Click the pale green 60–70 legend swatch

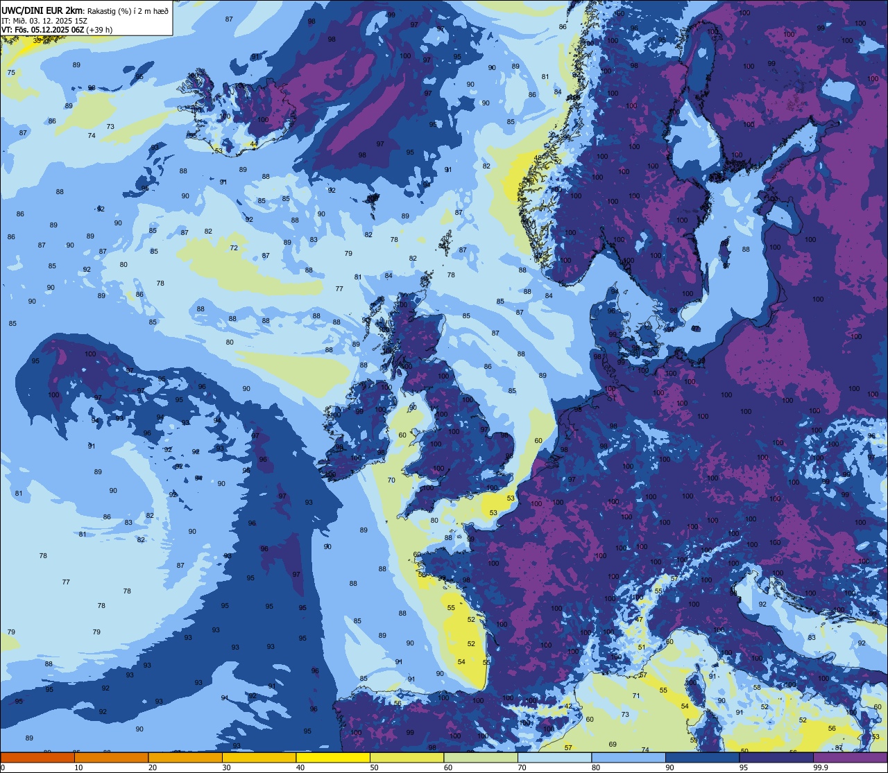click(481, 757)
